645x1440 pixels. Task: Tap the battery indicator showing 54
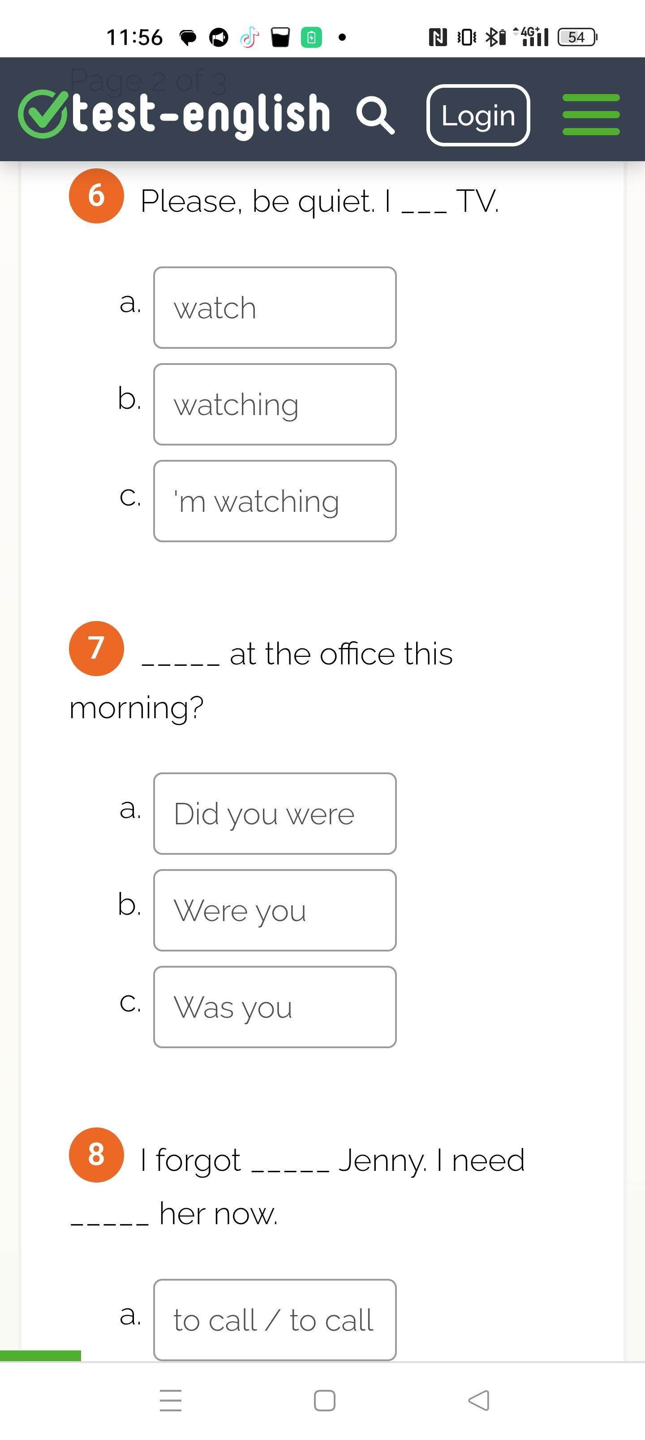tap(577, 38)
